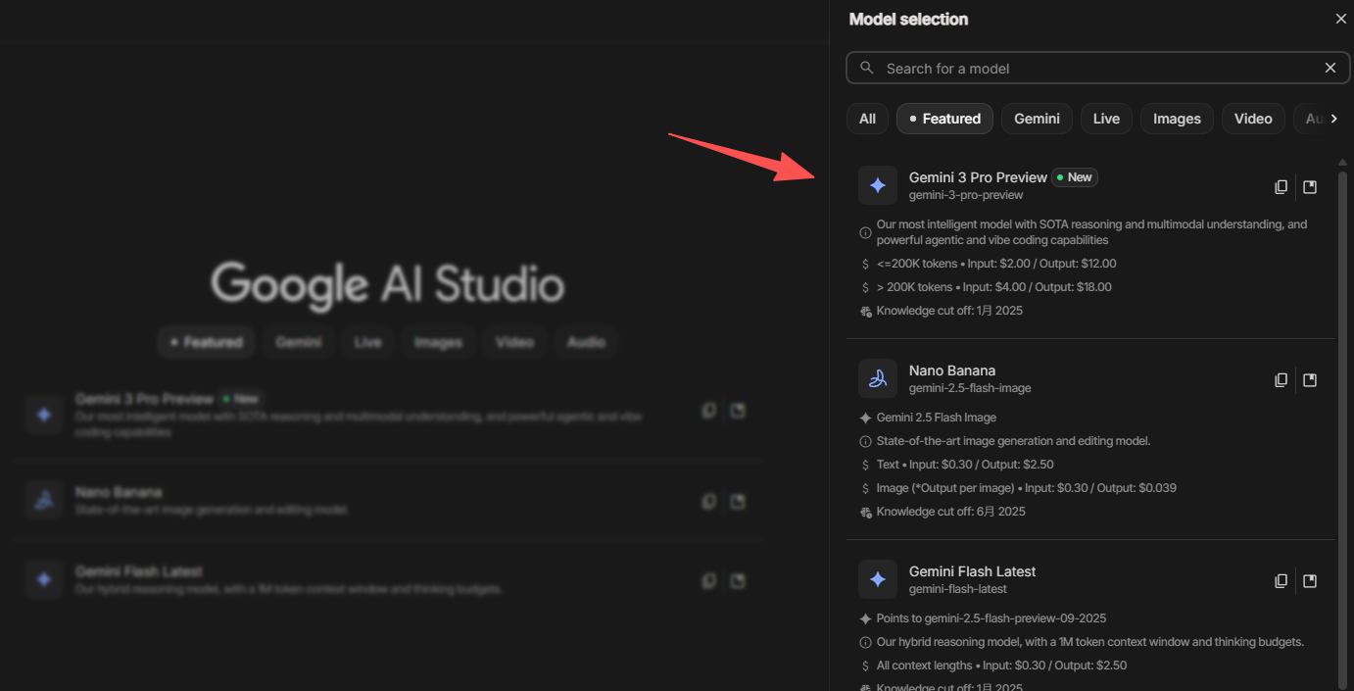
Task: Click the Gemini Flash Latest sparkle icon
Action: click(878, 579)
